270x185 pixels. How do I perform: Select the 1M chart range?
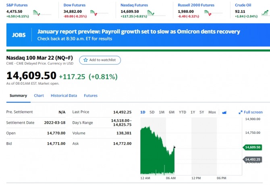tap(162, 112)
